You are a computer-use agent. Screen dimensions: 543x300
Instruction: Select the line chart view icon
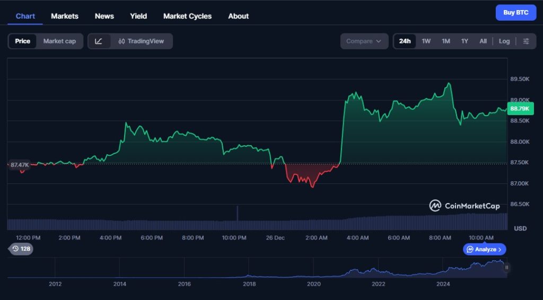pyautogui.click(x=99, y=41)
